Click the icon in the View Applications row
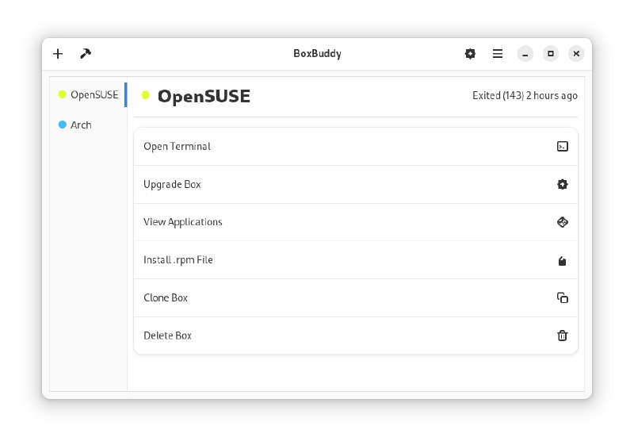This screenshot has height=445, width=634. [562, 222]
